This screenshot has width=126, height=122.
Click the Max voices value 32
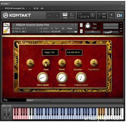pyautogui.click(x=63, y=28)
